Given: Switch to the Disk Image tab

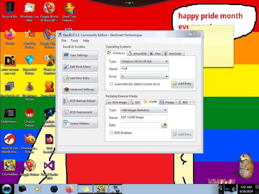Looking at the screenshot, I should tap(117, 102).
